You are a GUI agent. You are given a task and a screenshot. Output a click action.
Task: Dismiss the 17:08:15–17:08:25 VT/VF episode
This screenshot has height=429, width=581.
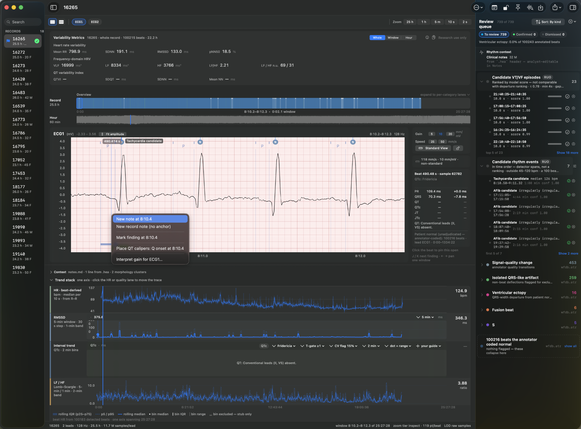point(573,108)
